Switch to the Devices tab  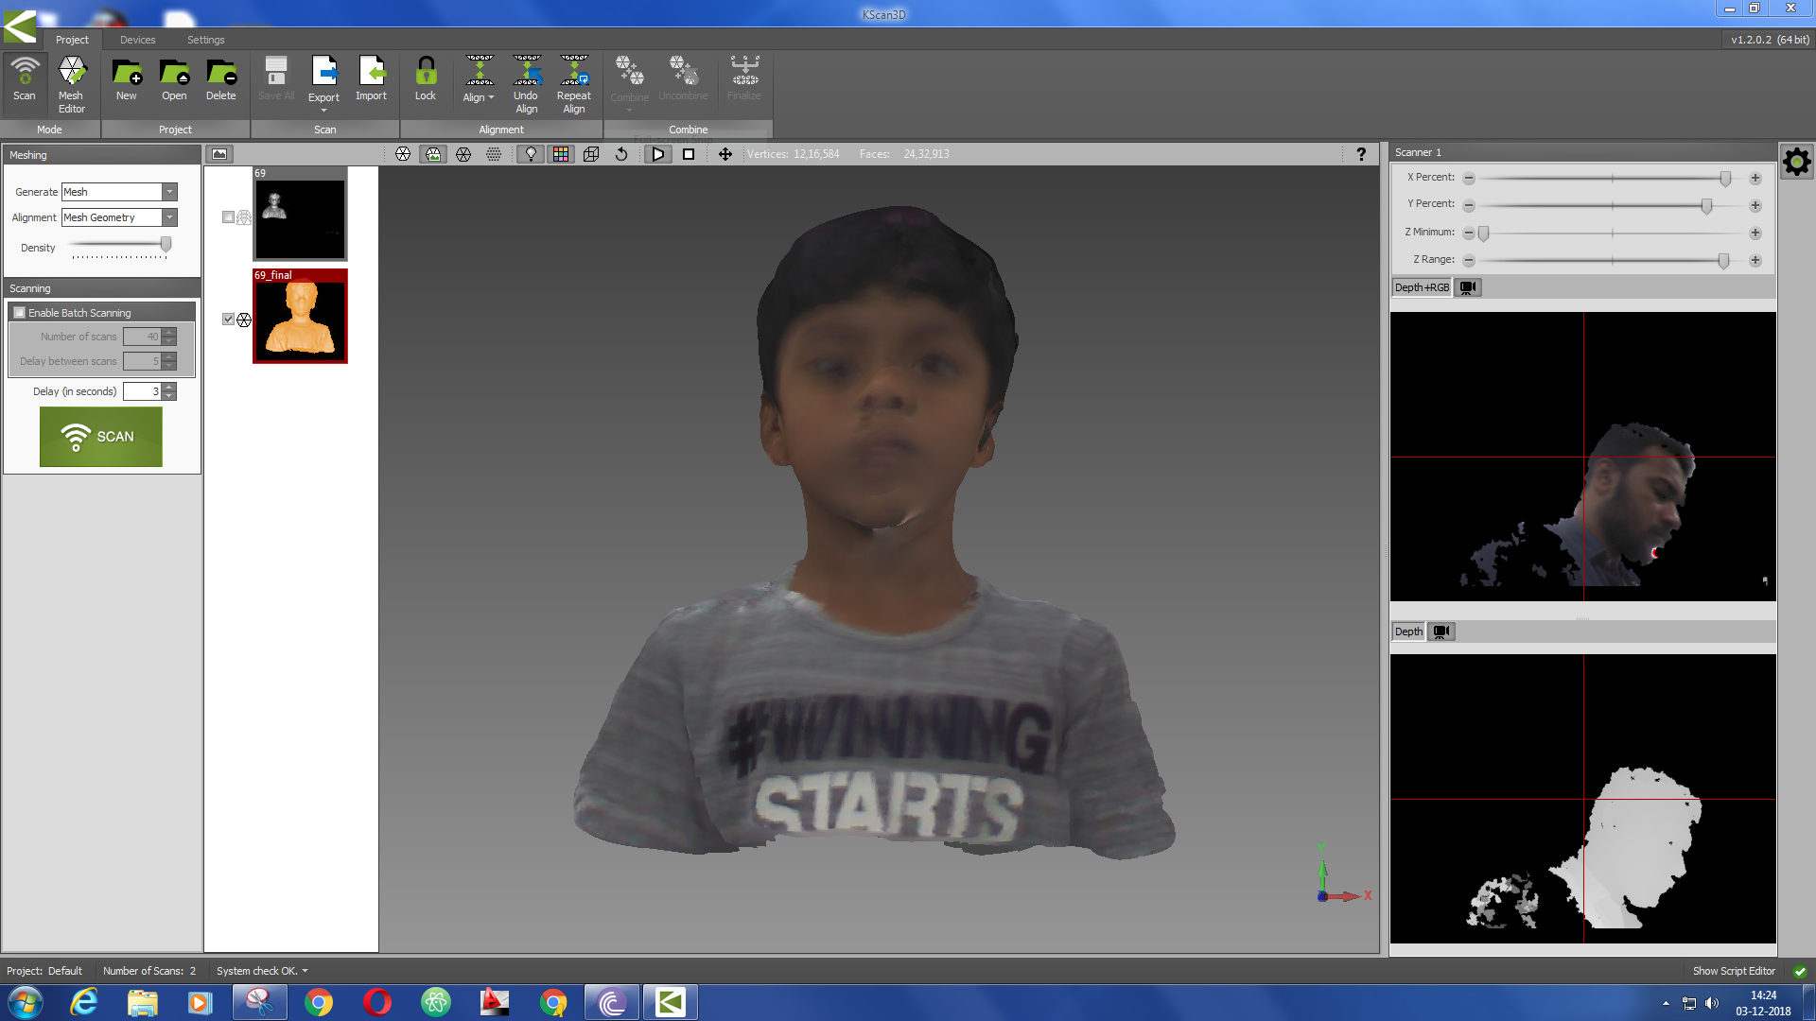click(137, 40)
